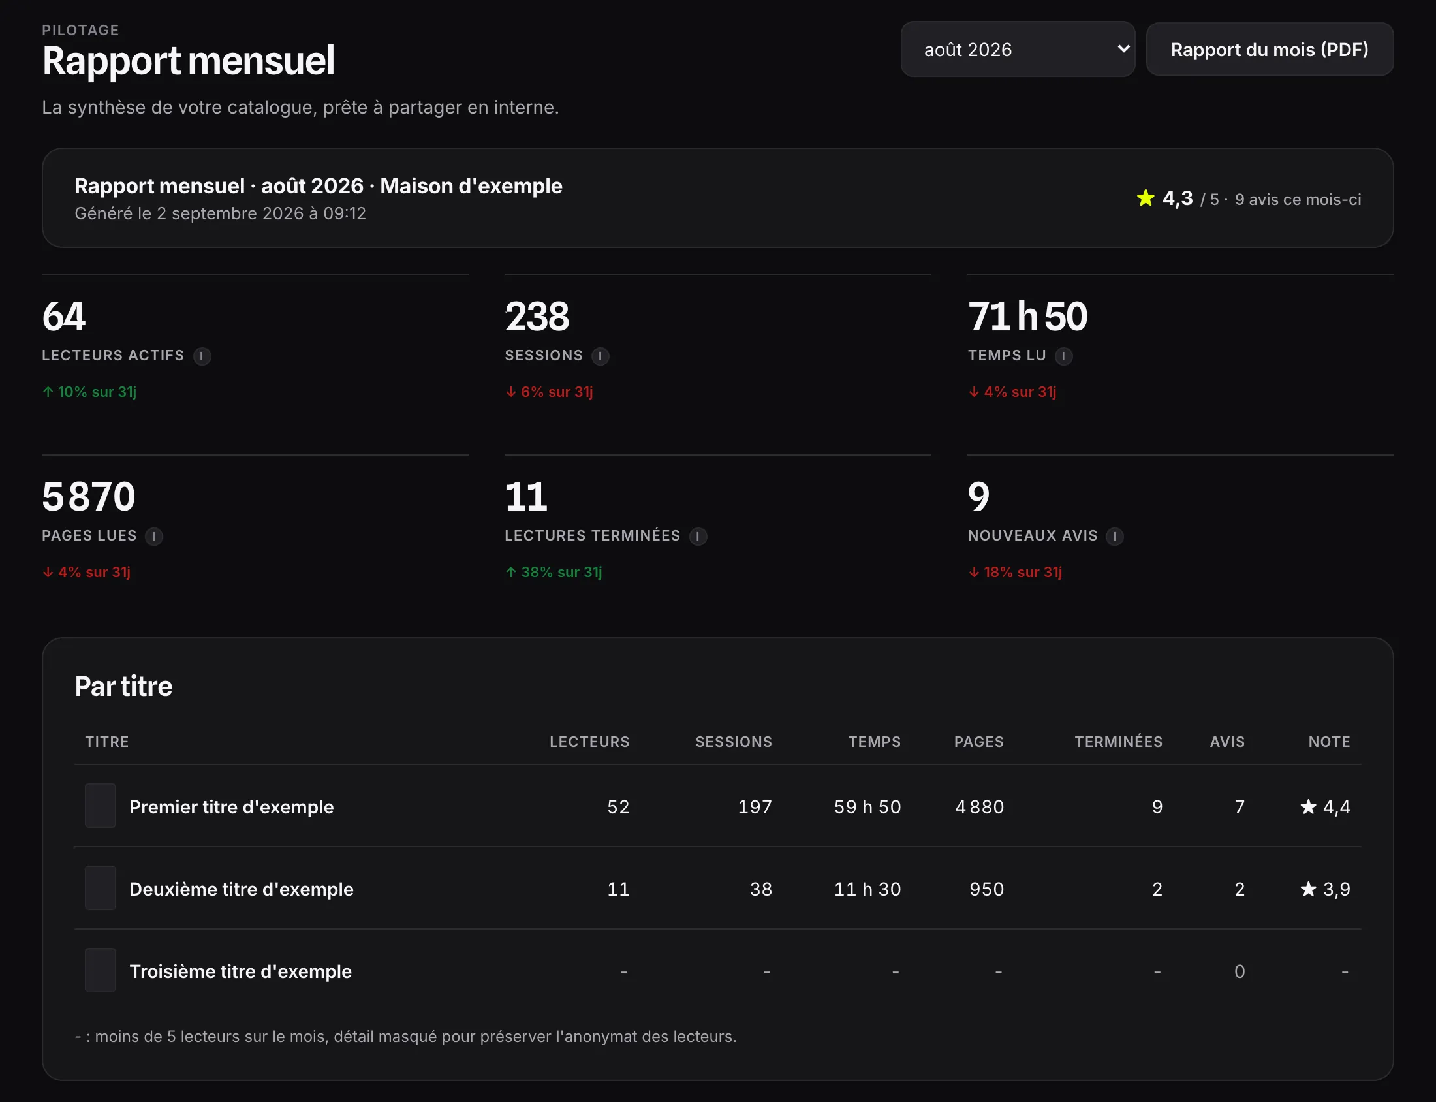
Task: Select Premier titre d'exemple row title
Action: click(232, 807)
